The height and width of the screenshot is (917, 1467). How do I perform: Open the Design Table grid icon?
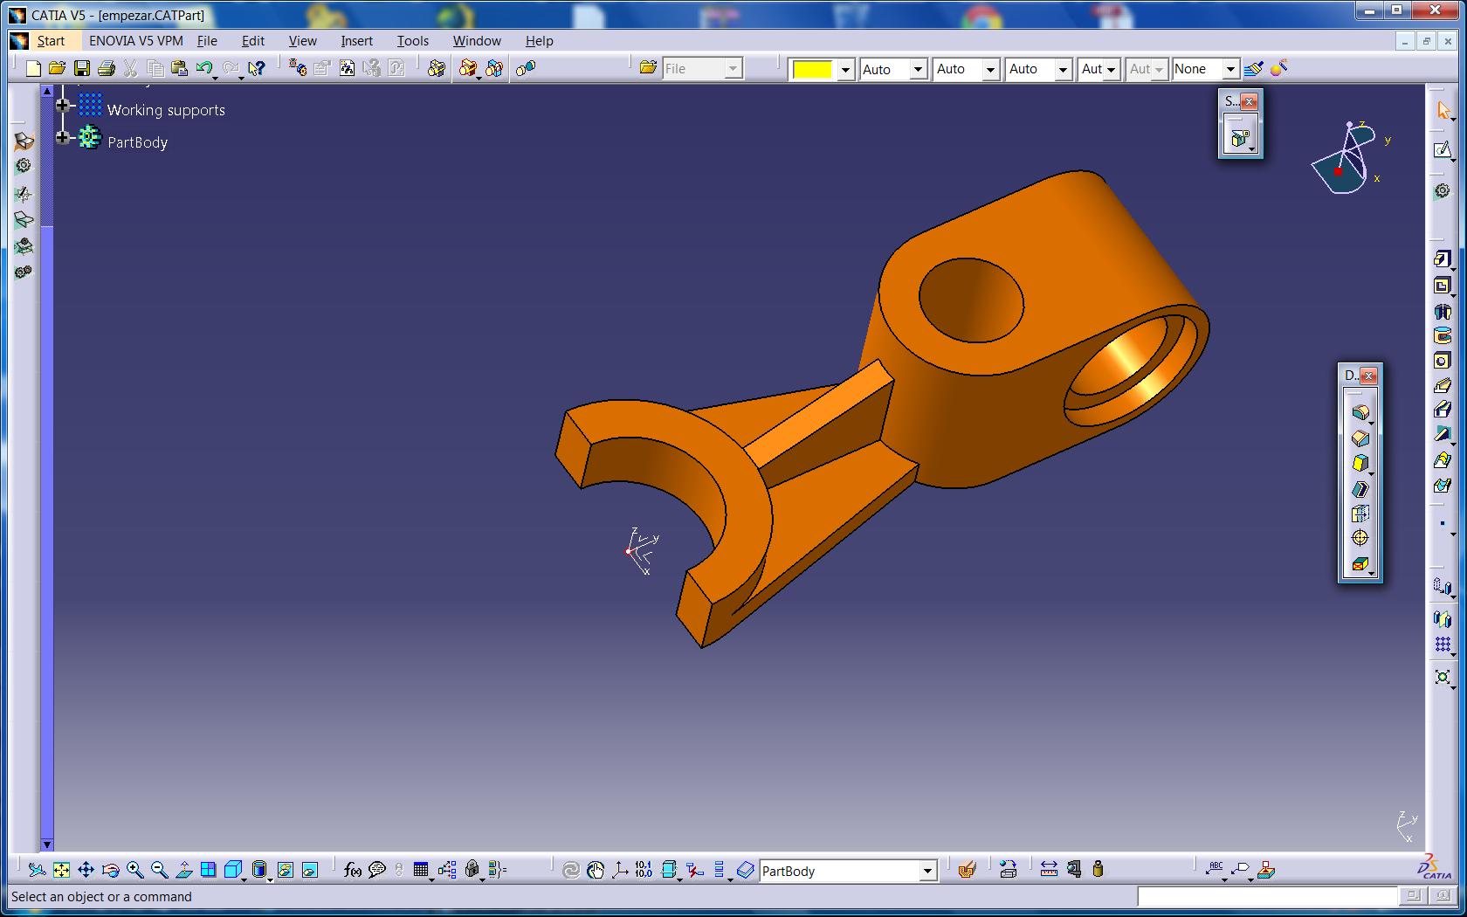point(421,870)
